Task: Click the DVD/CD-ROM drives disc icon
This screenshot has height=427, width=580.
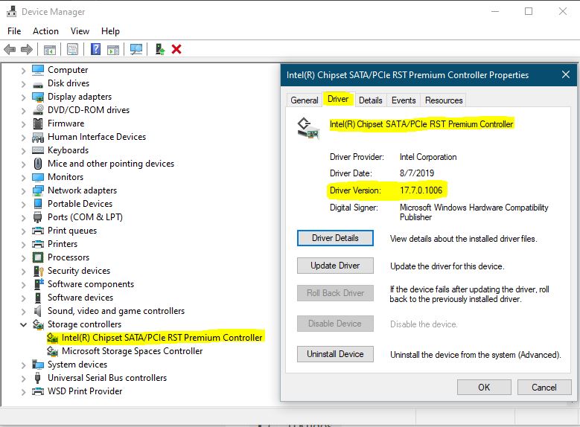Action: pyautogui.click(x=38, y=110)
